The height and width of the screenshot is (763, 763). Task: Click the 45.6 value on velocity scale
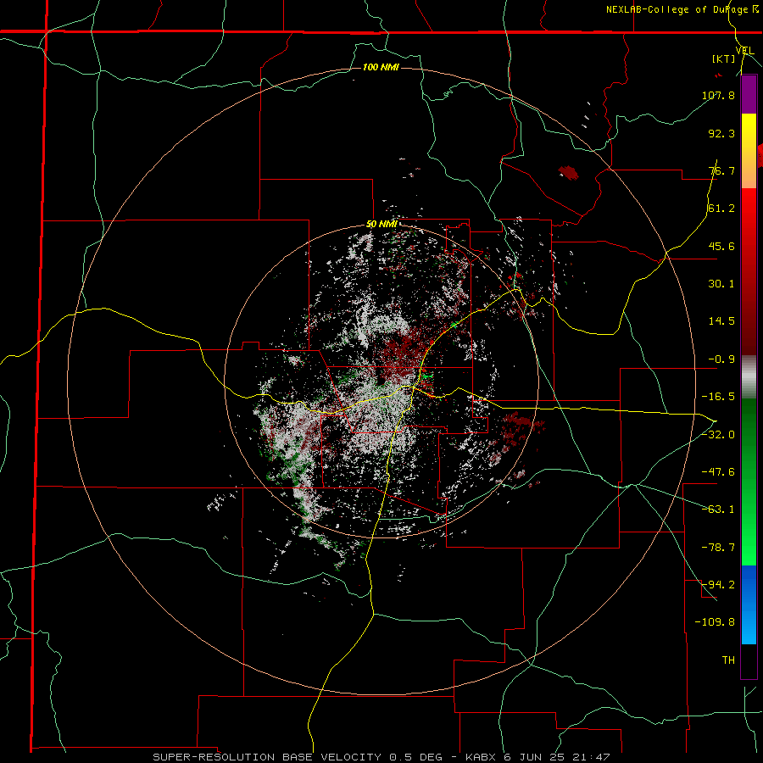721,246
